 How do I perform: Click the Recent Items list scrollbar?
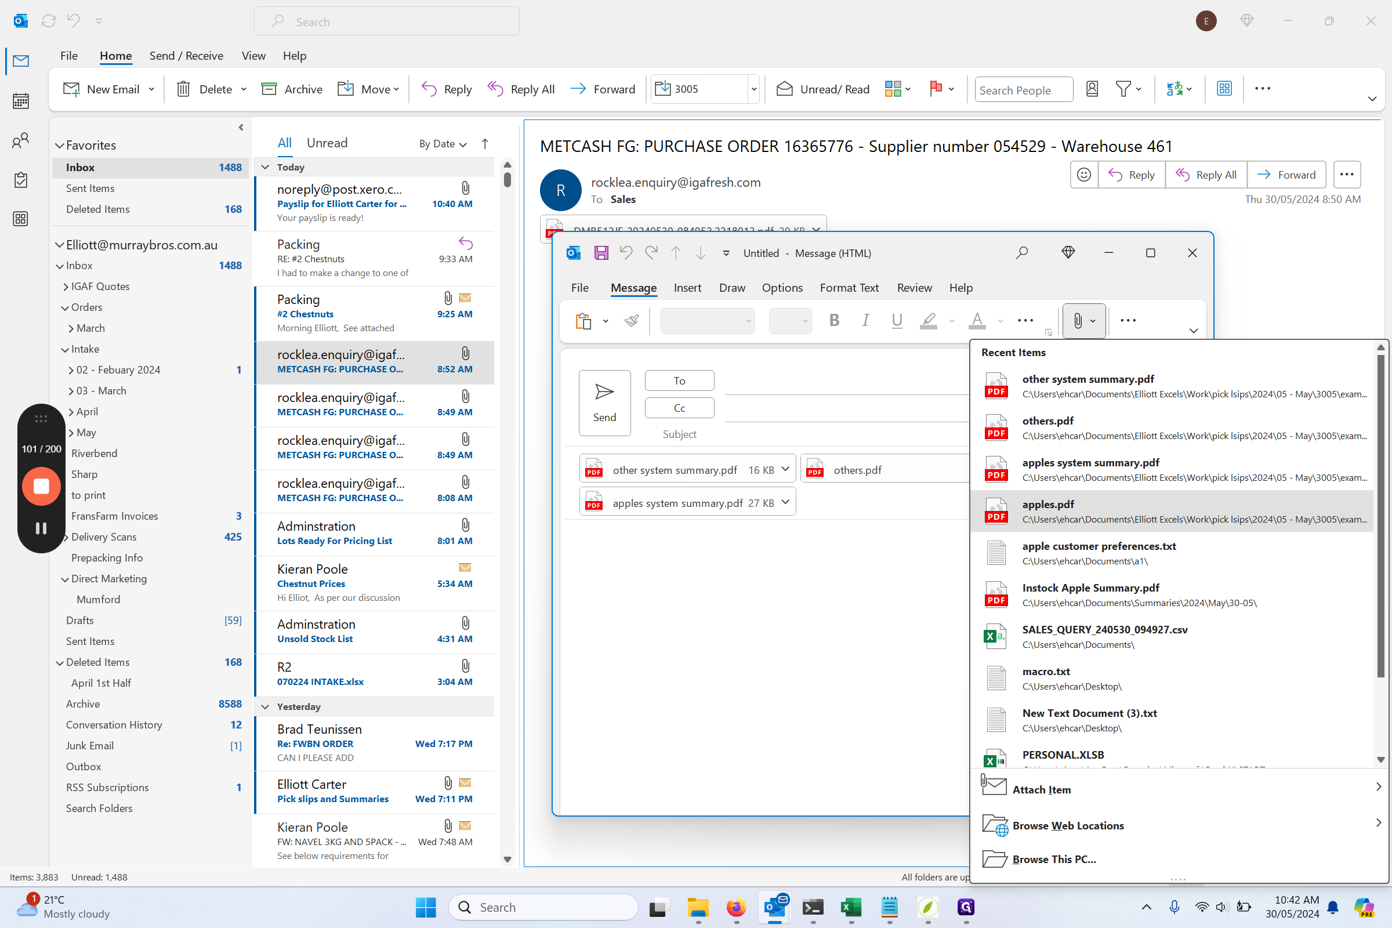pyautogui.click(x=1380, y=515)
